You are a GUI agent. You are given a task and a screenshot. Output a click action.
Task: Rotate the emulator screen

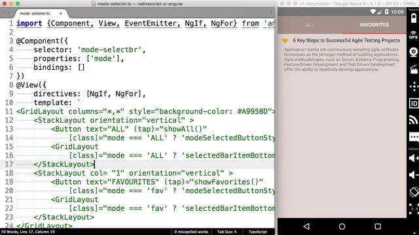pyautogui.click(x=414, y=192)
